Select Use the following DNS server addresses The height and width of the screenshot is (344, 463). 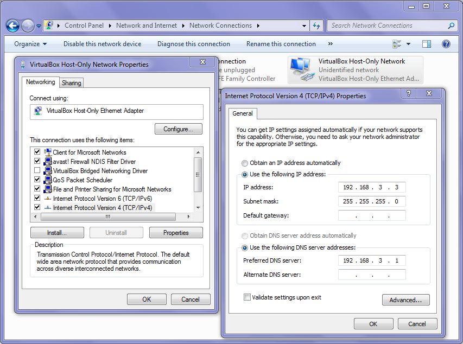tap(244, 248)
